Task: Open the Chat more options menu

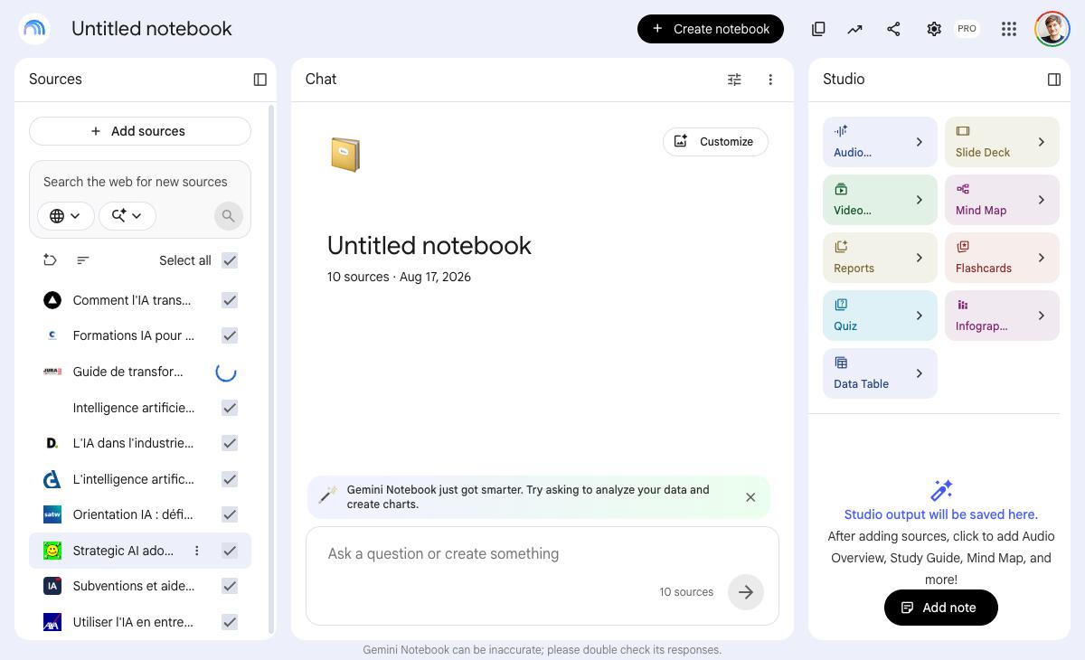Action: 770,80
